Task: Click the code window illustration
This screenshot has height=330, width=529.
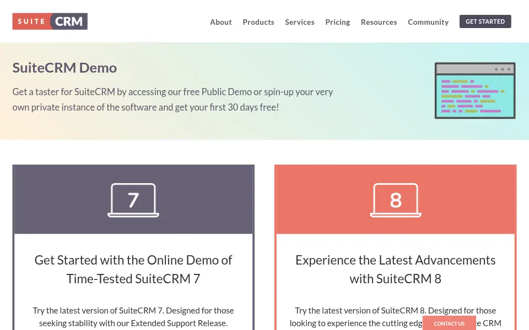Action: pyautogui.click(x=475, y=90)
